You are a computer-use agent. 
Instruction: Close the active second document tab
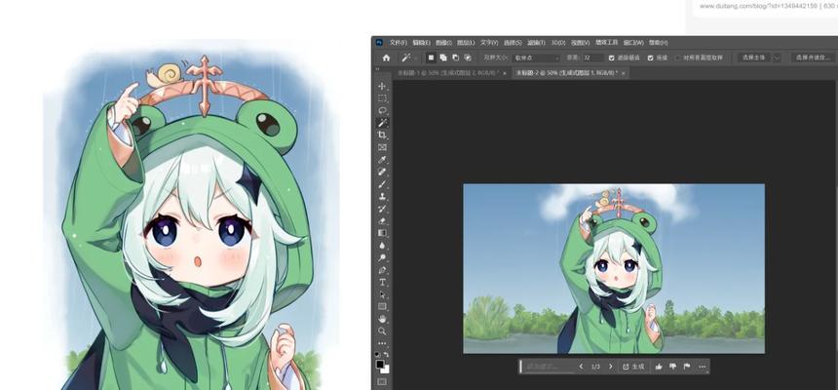pyautogui.click(x=624, y=73)
